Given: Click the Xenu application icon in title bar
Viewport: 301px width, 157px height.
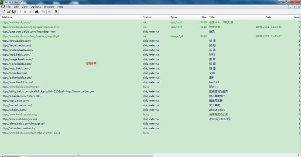Looking at the screenshot, I should [x=2, y=2].
